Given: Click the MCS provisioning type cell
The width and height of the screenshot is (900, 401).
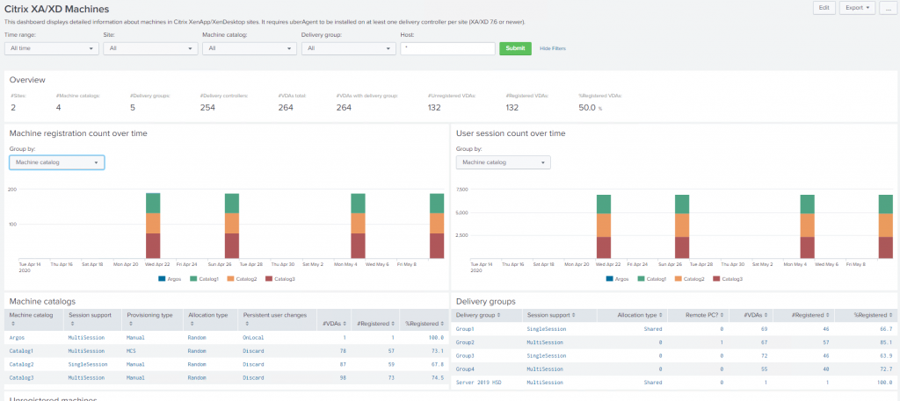Looking at the screenshot, I should pos(132,351).
